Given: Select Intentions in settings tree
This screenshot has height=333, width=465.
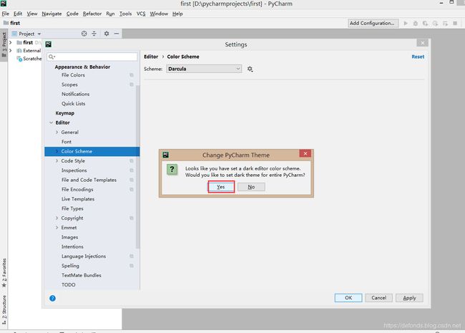Looking at the screenshot, I should 72,246.
